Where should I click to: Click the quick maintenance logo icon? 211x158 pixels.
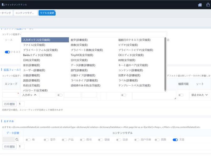point(3,4)
